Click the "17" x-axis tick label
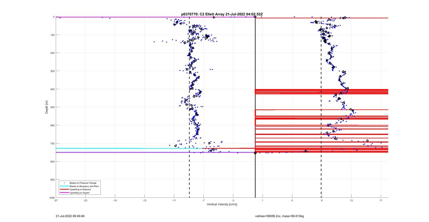 click(x=381, y=200)
